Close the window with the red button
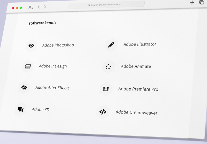Image resolution: width=207 pixels, height=144 pixels. point(13,8)
